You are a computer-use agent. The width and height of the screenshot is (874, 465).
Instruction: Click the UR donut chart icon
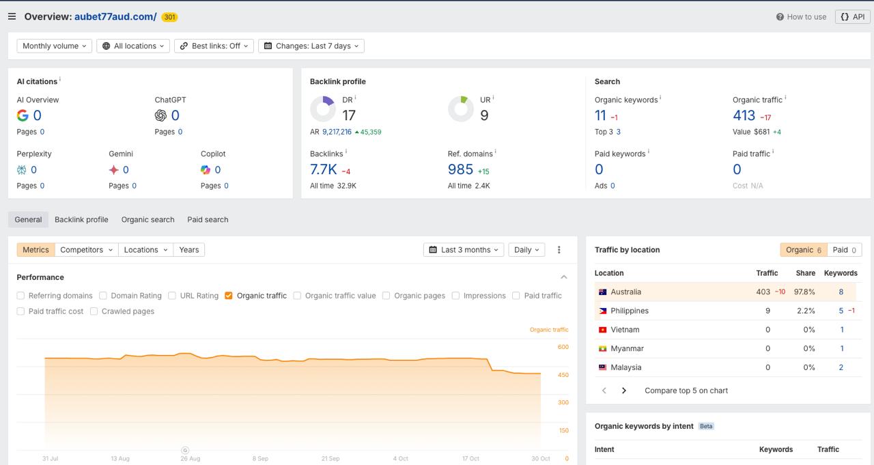click(x=461, y=109)
